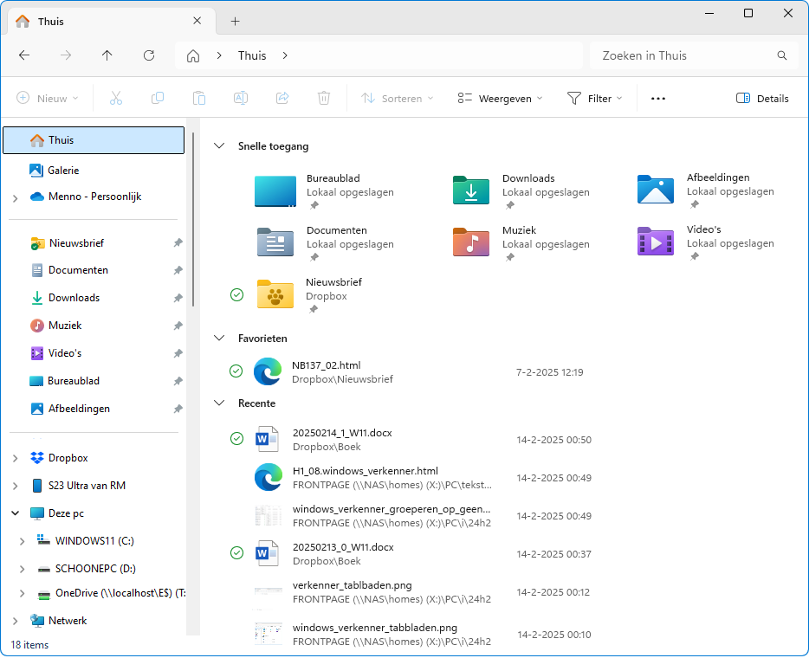Click the Cut scissors icon
Image resolution: width=809 pixels, height=658 pixels.
click(x=116, y=98)
